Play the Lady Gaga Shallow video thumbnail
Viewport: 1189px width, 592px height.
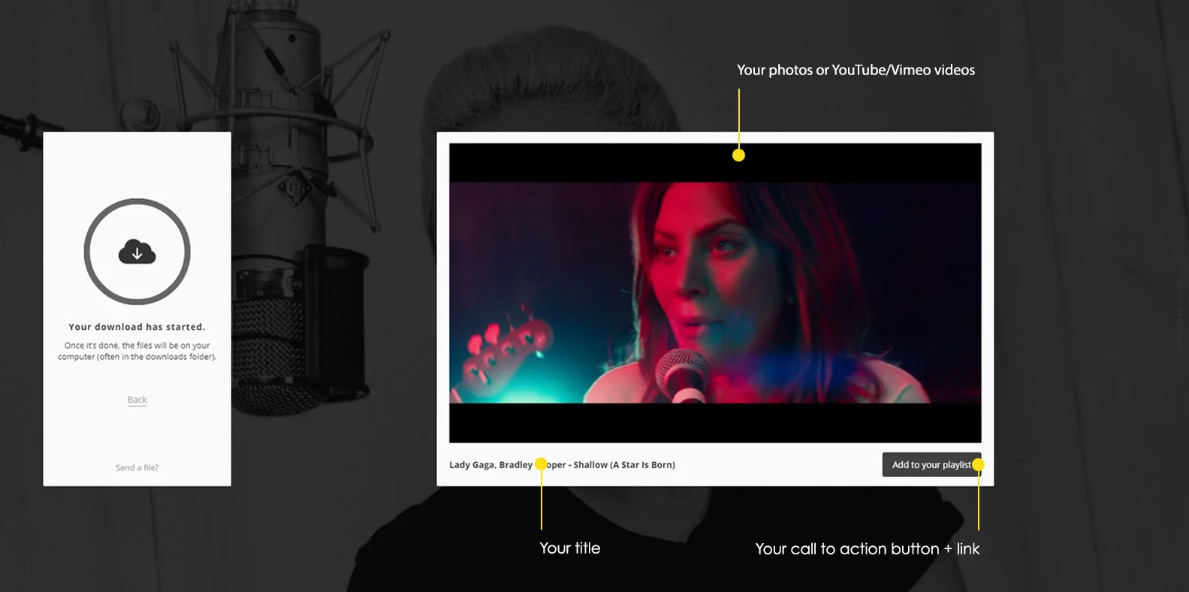pos(715,293)
